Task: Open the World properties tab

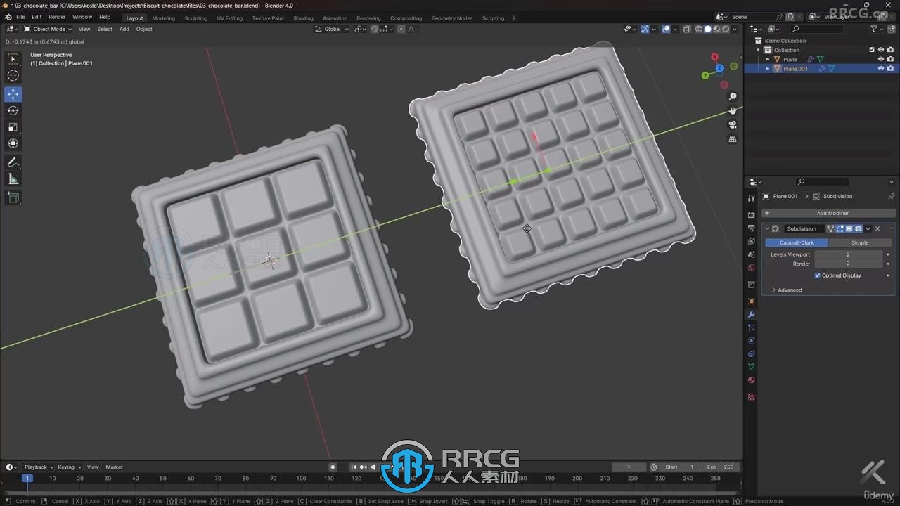Action: click(751, 268)
